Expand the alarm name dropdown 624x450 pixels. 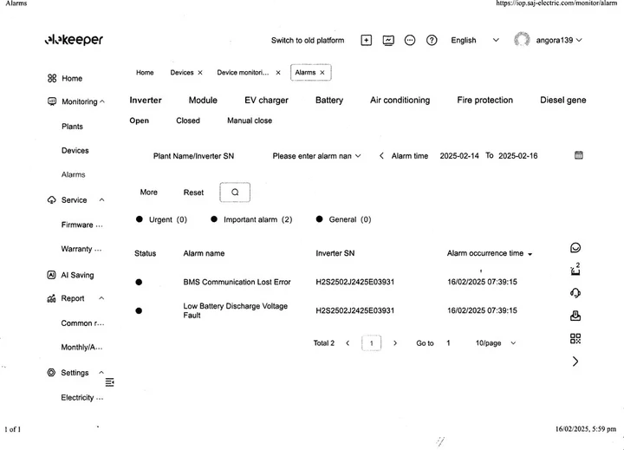pyautogui.click(x=316, y=156)
